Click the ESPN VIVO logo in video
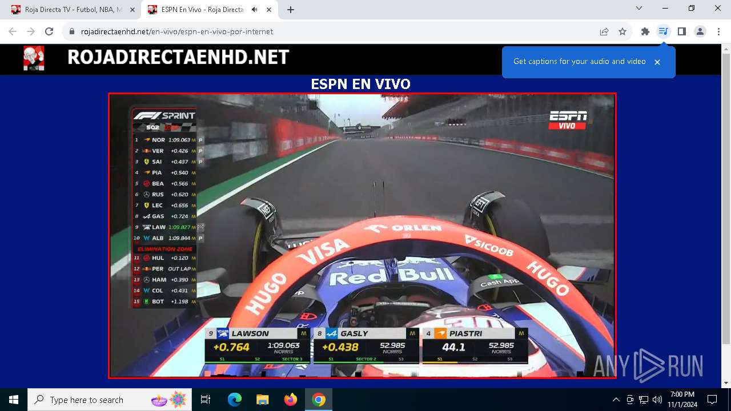This screenshot has height=411, width=731. point(568,119)
